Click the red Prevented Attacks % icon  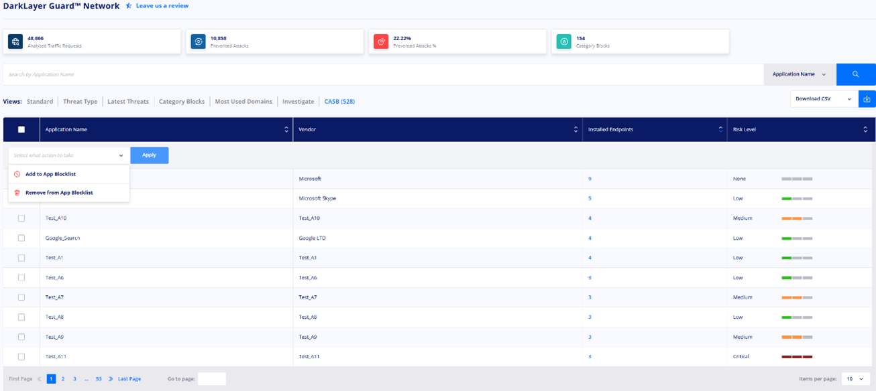point(381,42)
